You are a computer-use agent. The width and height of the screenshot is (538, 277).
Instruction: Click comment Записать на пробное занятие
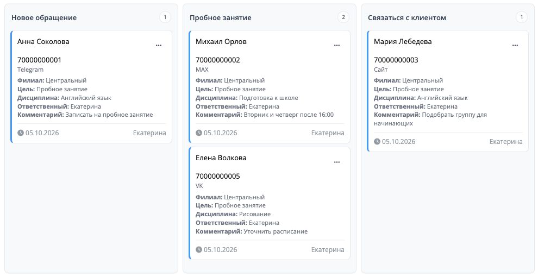tap(109, 115)
